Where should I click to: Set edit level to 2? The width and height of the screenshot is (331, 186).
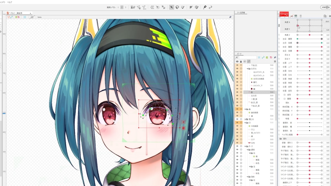(122, 7)
